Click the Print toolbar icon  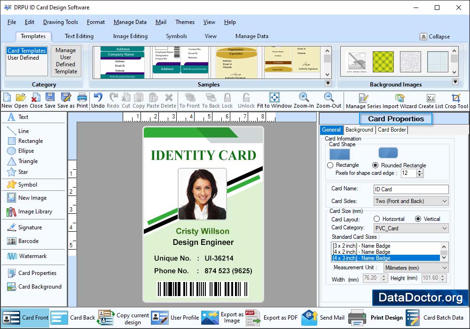tap(82, 98)
